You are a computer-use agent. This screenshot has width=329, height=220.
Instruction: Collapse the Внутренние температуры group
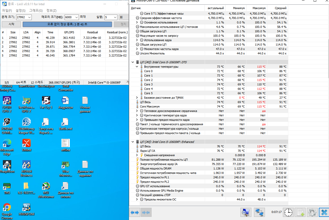[137, 67]
